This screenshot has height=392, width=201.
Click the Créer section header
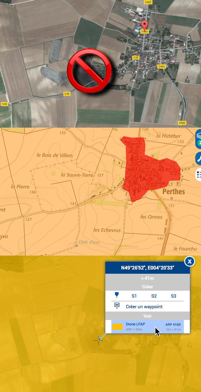[x=148, y=286]
